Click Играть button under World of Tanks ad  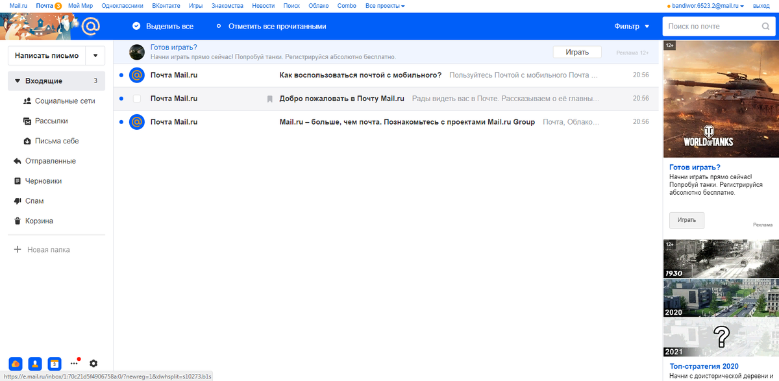(687, 220)
